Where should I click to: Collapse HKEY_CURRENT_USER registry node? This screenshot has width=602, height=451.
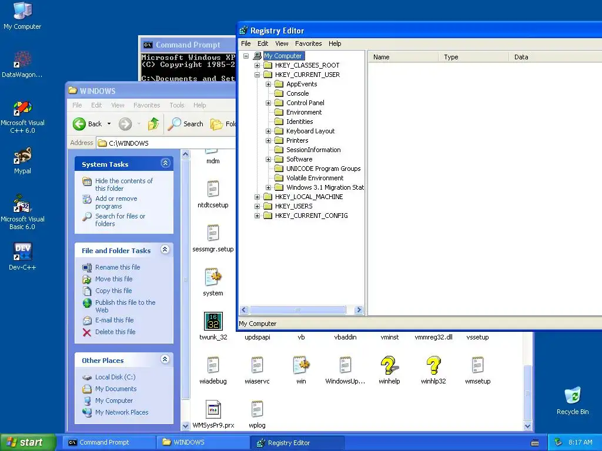tap(257, 75)
